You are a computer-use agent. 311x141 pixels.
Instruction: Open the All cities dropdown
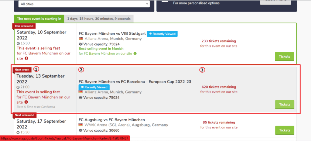[x=84, y=4]
